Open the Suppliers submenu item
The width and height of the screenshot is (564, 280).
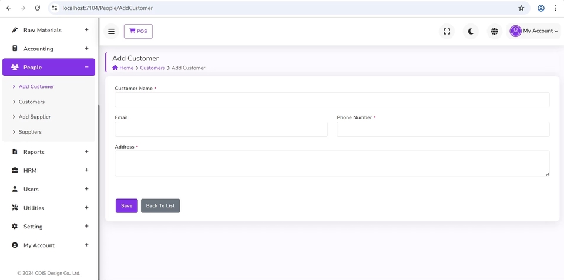tap(30, 132)
